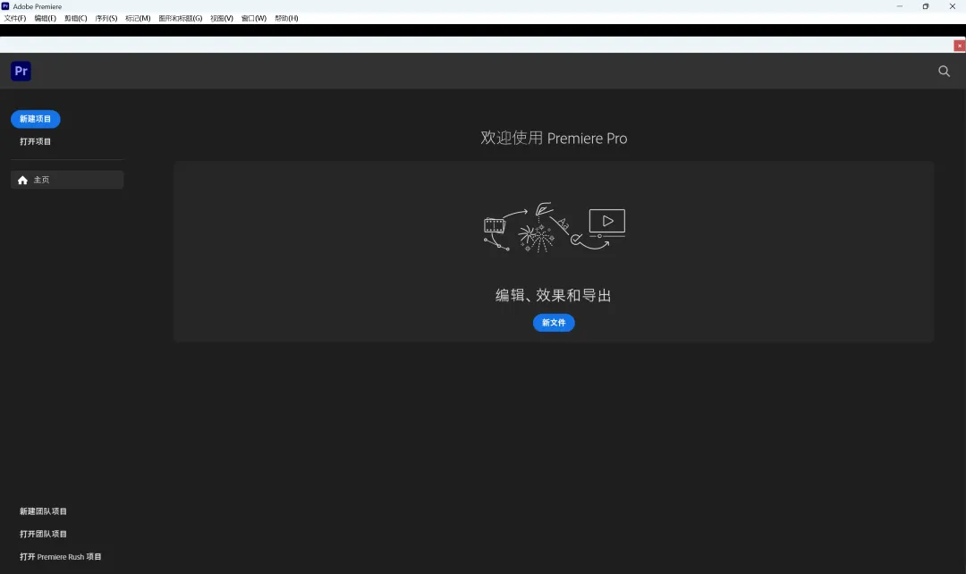Click the Premiere Pro Pr logo icon
This screenshot has width=966, height=574.
pyautogui.click(x=21, y=71)
